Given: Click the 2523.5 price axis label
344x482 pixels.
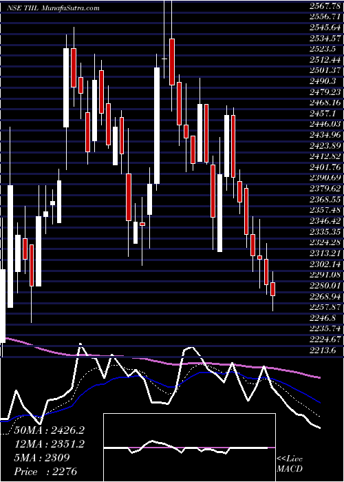Looking at the screenshot, I should (324, 49).
